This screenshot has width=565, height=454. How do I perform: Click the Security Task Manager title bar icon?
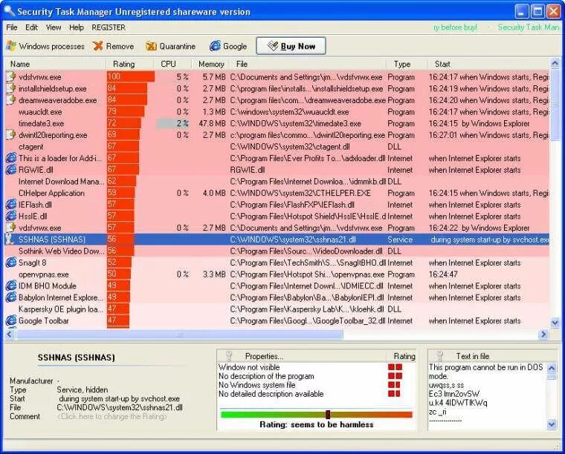tap(9, 11)
